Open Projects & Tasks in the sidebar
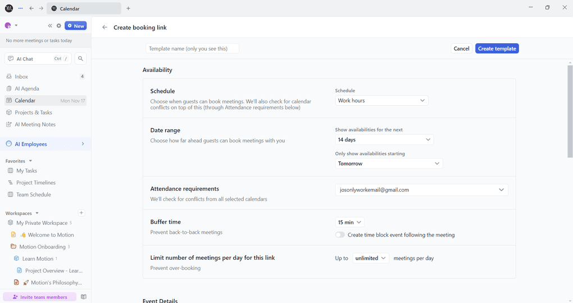This screenshot has height=303, width=573. point(35,112)
